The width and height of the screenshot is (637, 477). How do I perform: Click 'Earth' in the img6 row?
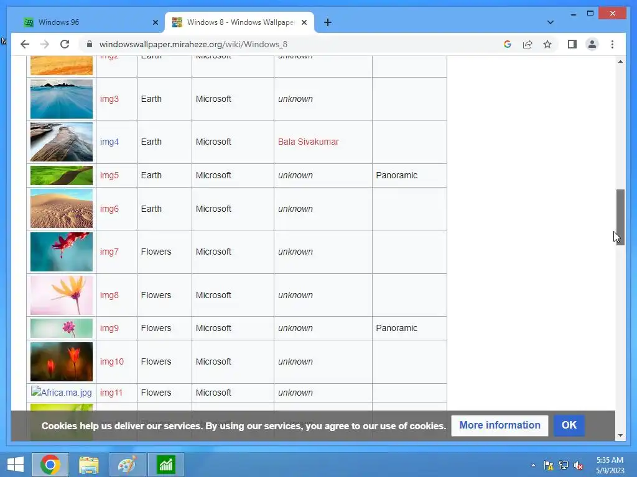pos(151,209)
